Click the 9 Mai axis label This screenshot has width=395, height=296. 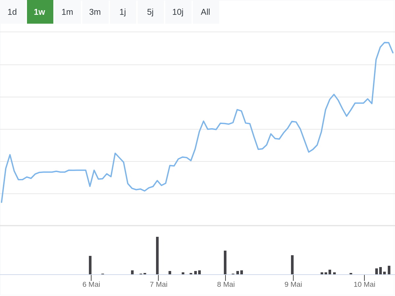point(293,284)
